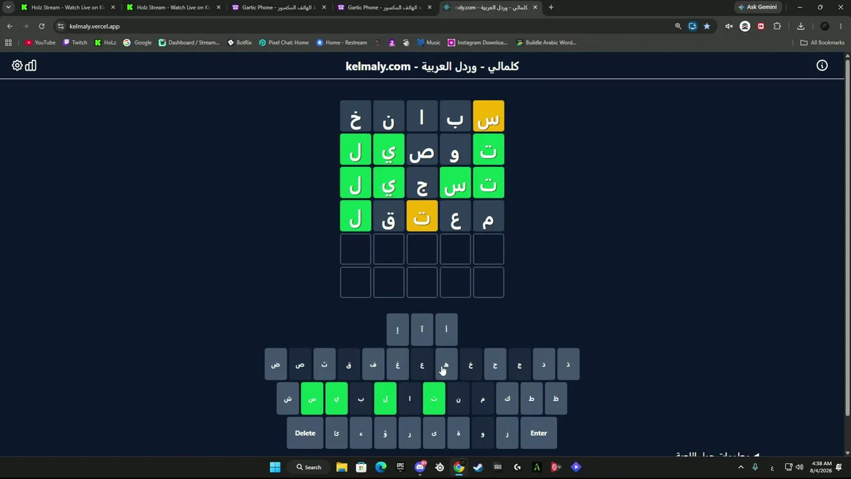Open the tab search dropdown arrow
Viewport: 851px width, 479px height.
8,7
